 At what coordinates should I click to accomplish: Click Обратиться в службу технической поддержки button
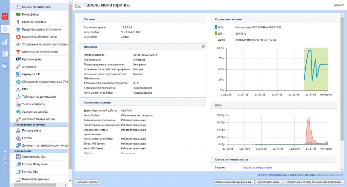pos(314,182)
